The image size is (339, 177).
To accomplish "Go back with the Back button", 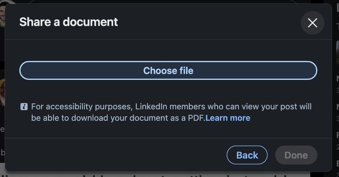I will click(247, 155).
